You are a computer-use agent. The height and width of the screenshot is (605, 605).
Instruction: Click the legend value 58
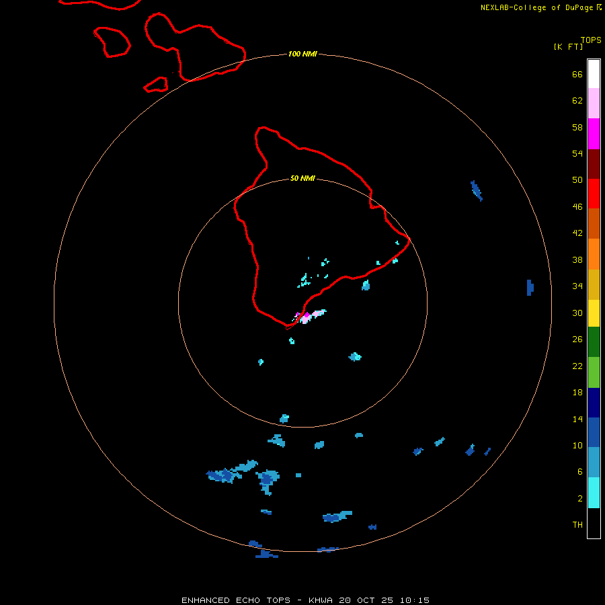click(577, 127)
